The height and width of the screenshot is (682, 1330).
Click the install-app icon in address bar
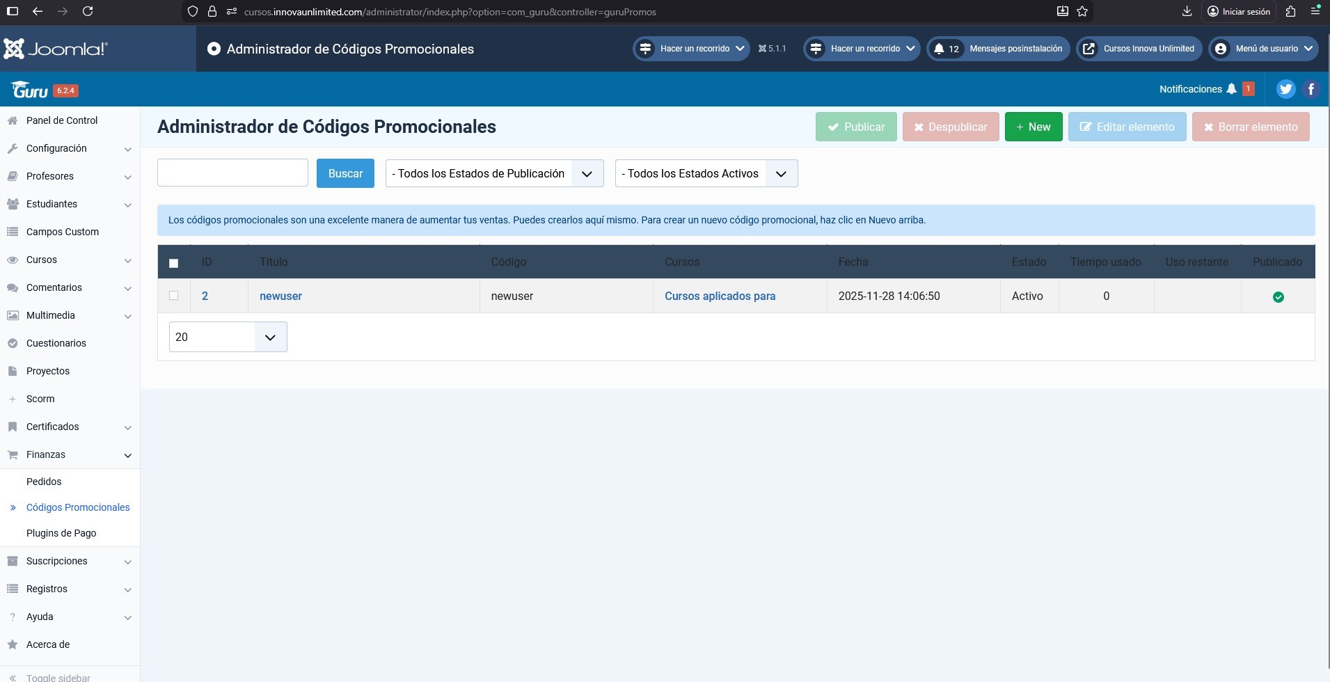click(x=1063, y=11)
